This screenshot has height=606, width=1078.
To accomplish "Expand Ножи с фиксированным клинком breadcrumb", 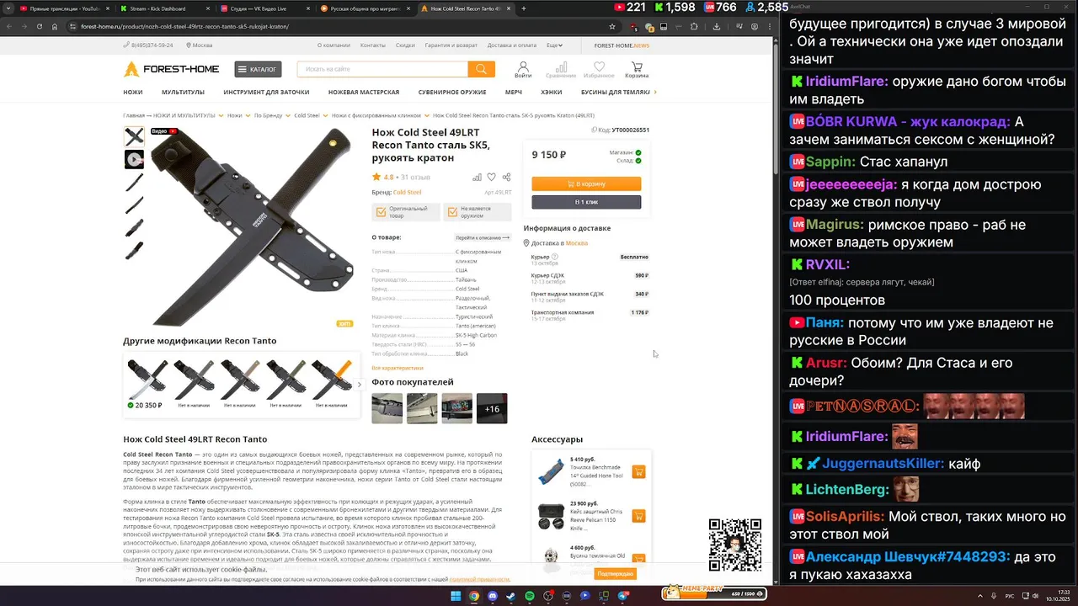I will tap(427, 115).
